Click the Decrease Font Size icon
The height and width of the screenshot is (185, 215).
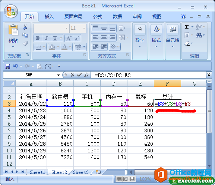pyautogui.click(x=77, y=38)
